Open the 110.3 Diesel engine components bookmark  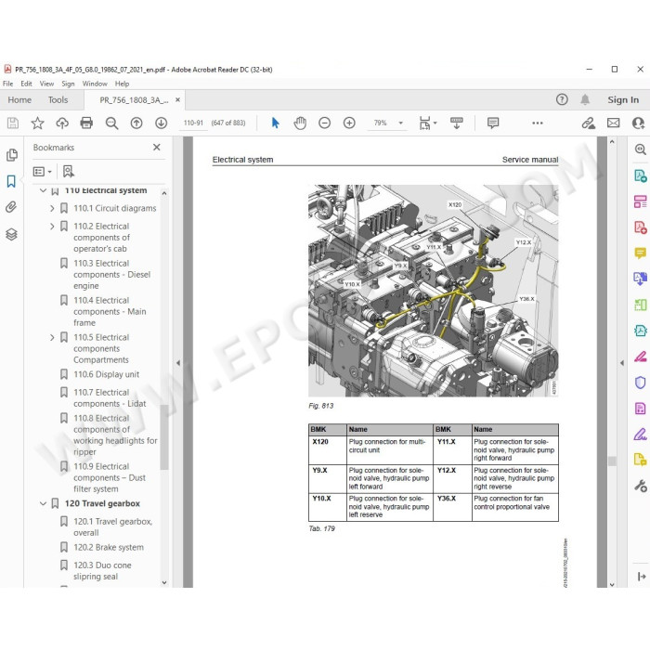coord(112,275)
